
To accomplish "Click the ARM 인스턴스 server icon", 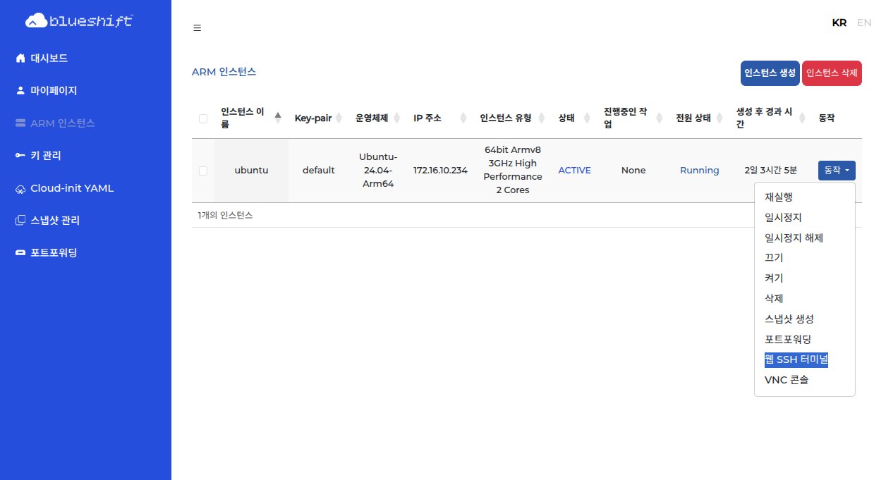I will [x=20, y=123].
